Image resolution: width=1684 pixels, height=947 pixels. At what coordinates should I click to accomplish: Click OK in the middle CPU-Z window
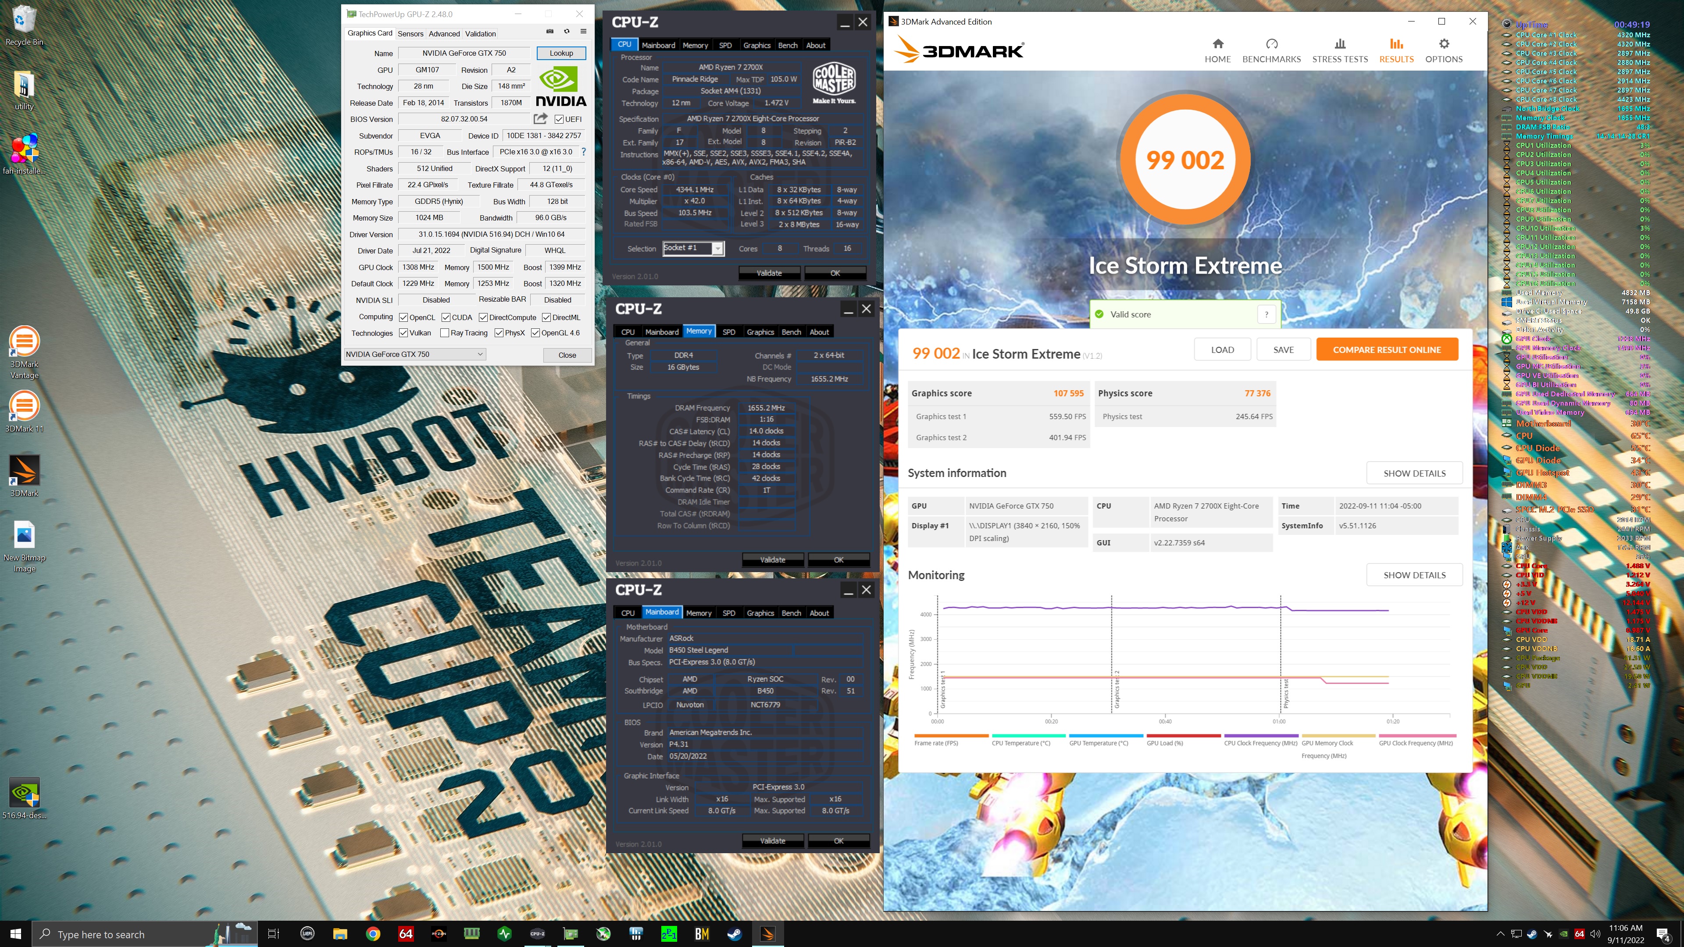pyautogui.click(x=839, y=560)
